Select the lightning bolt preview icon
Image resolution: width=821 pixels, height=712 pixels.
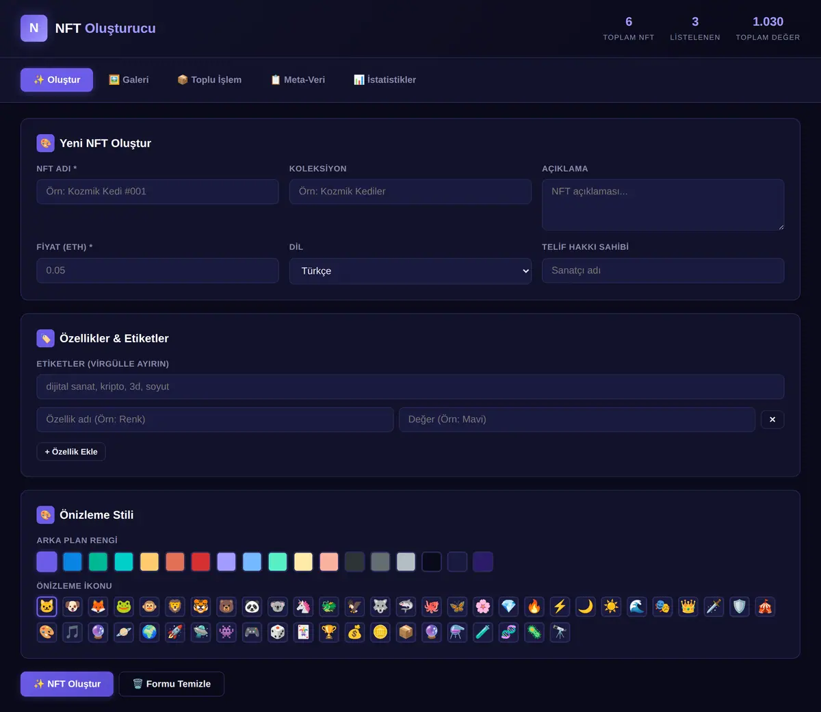560,607
